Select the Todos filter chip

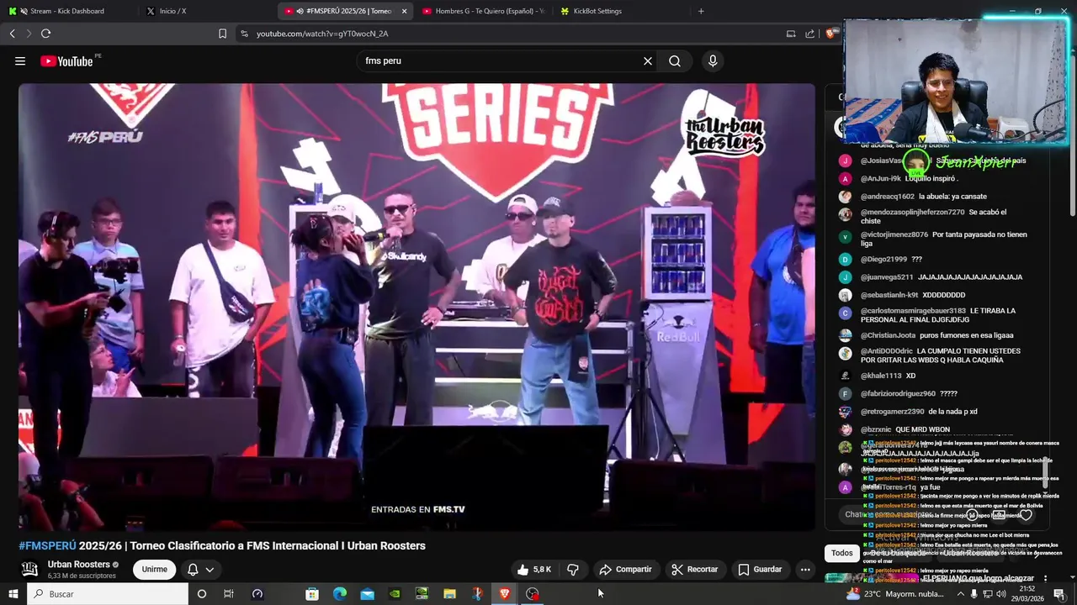click(842, 553)
